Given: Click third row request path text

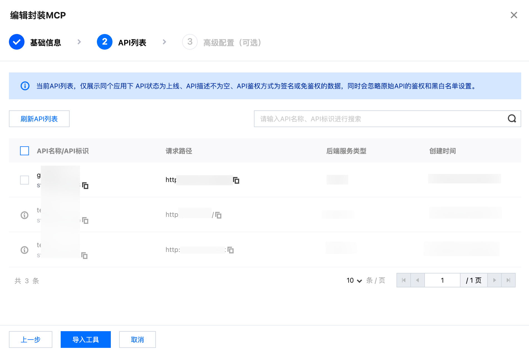Looking at the screenshot, I should pyautogui.click(x=196, y=250).
